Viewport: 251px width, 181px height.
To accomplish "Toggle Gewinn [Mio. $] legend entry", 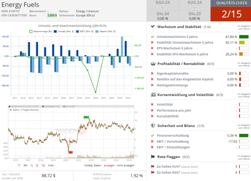I will (x=105, y=32).
